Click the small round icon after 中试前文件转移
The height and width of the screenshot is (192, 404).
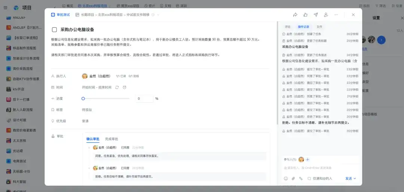(x=153, y=15)
